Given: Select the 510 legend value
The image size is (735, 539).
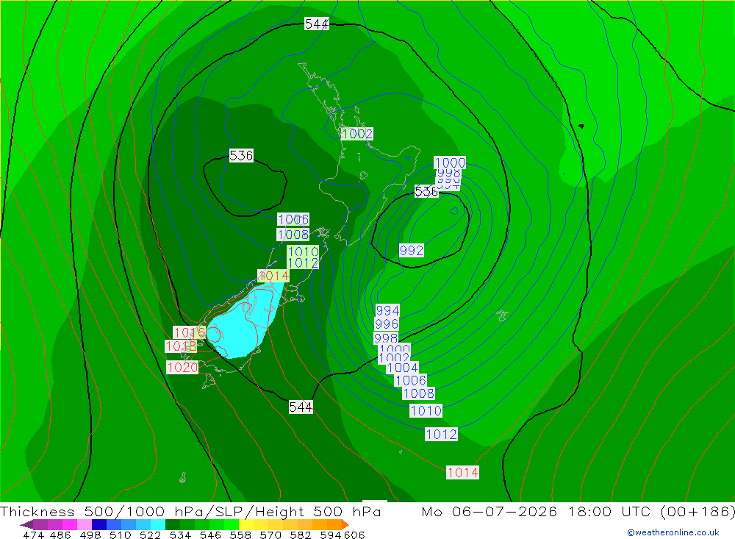Looking at the screenshot, I should coord(120,535).
